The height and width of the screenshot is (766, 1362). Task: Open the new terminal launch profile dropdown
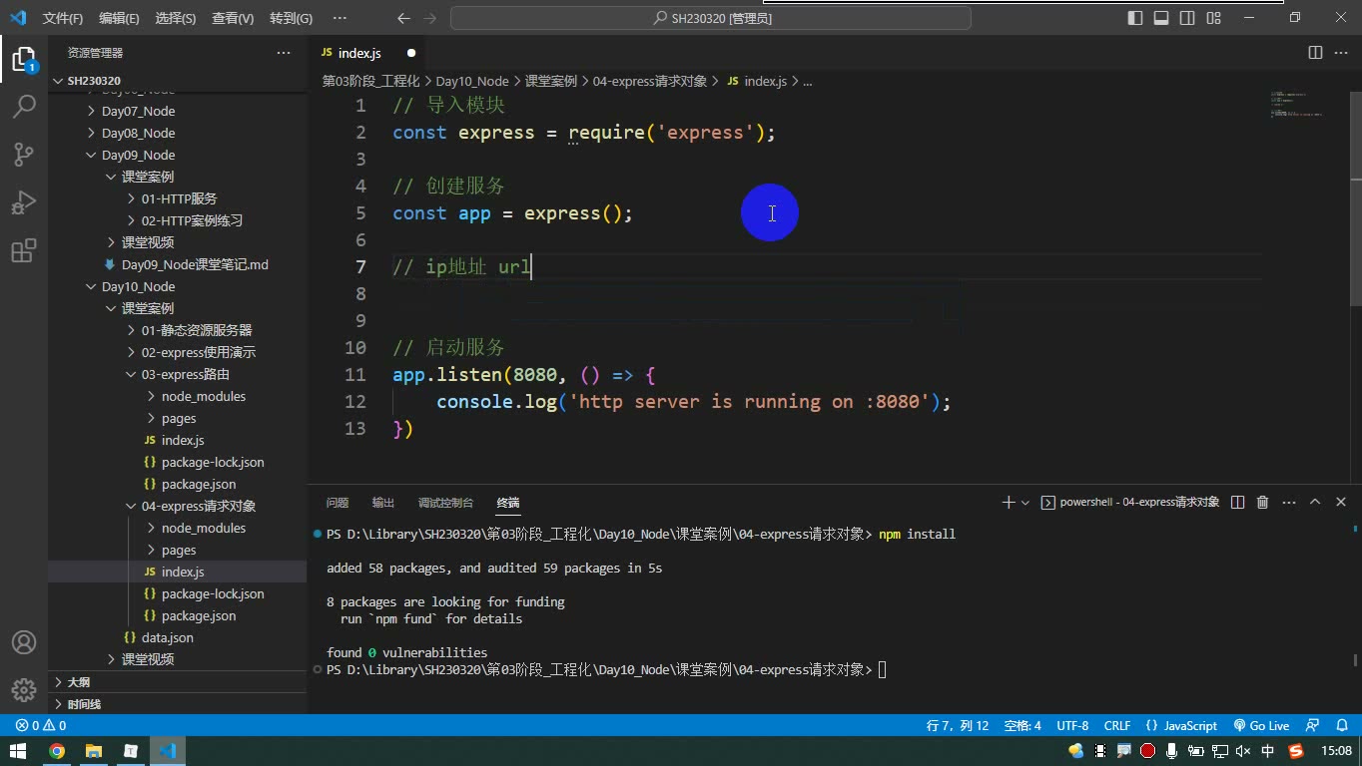[x=1025, y=503]
